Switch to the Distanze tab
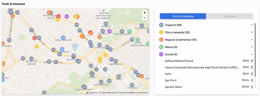 tap(230, 16)
